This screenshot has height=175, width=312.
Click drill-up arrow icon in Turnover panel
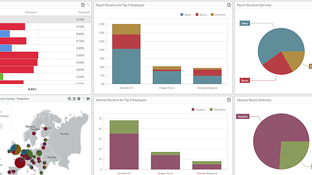tap(88, 5)
